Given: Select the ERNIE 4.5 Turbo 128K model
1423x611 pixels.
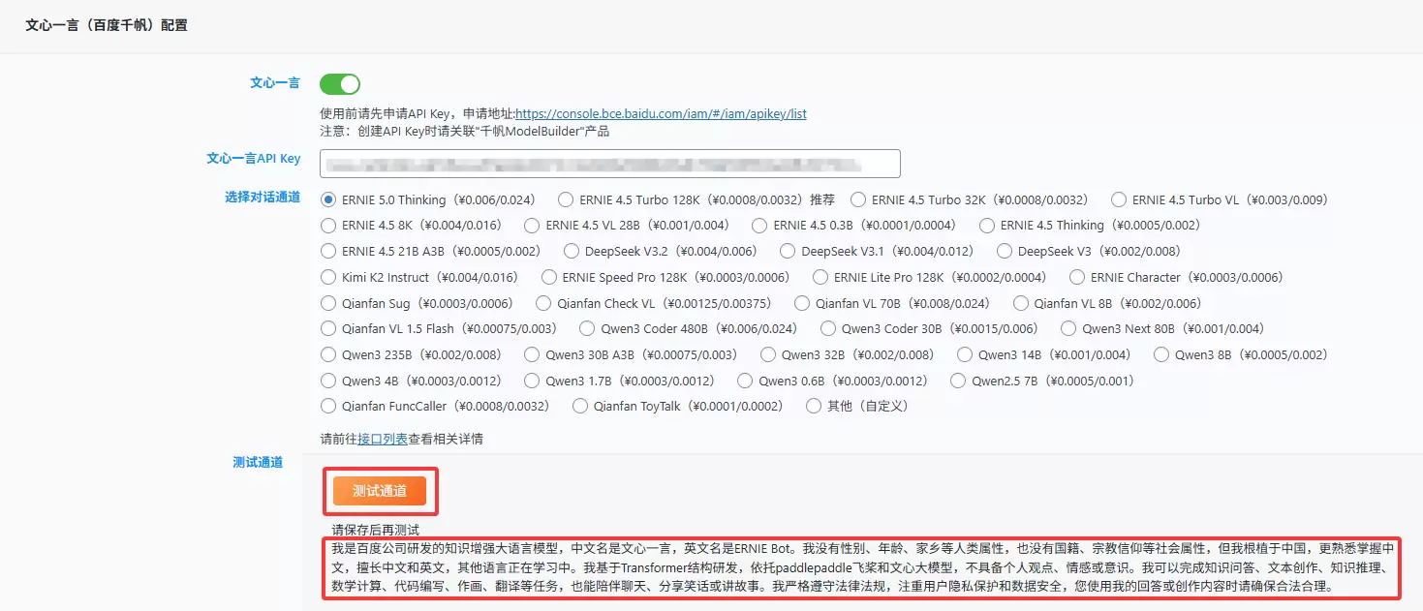Looking at the screenshot, I should click(564, 200).
